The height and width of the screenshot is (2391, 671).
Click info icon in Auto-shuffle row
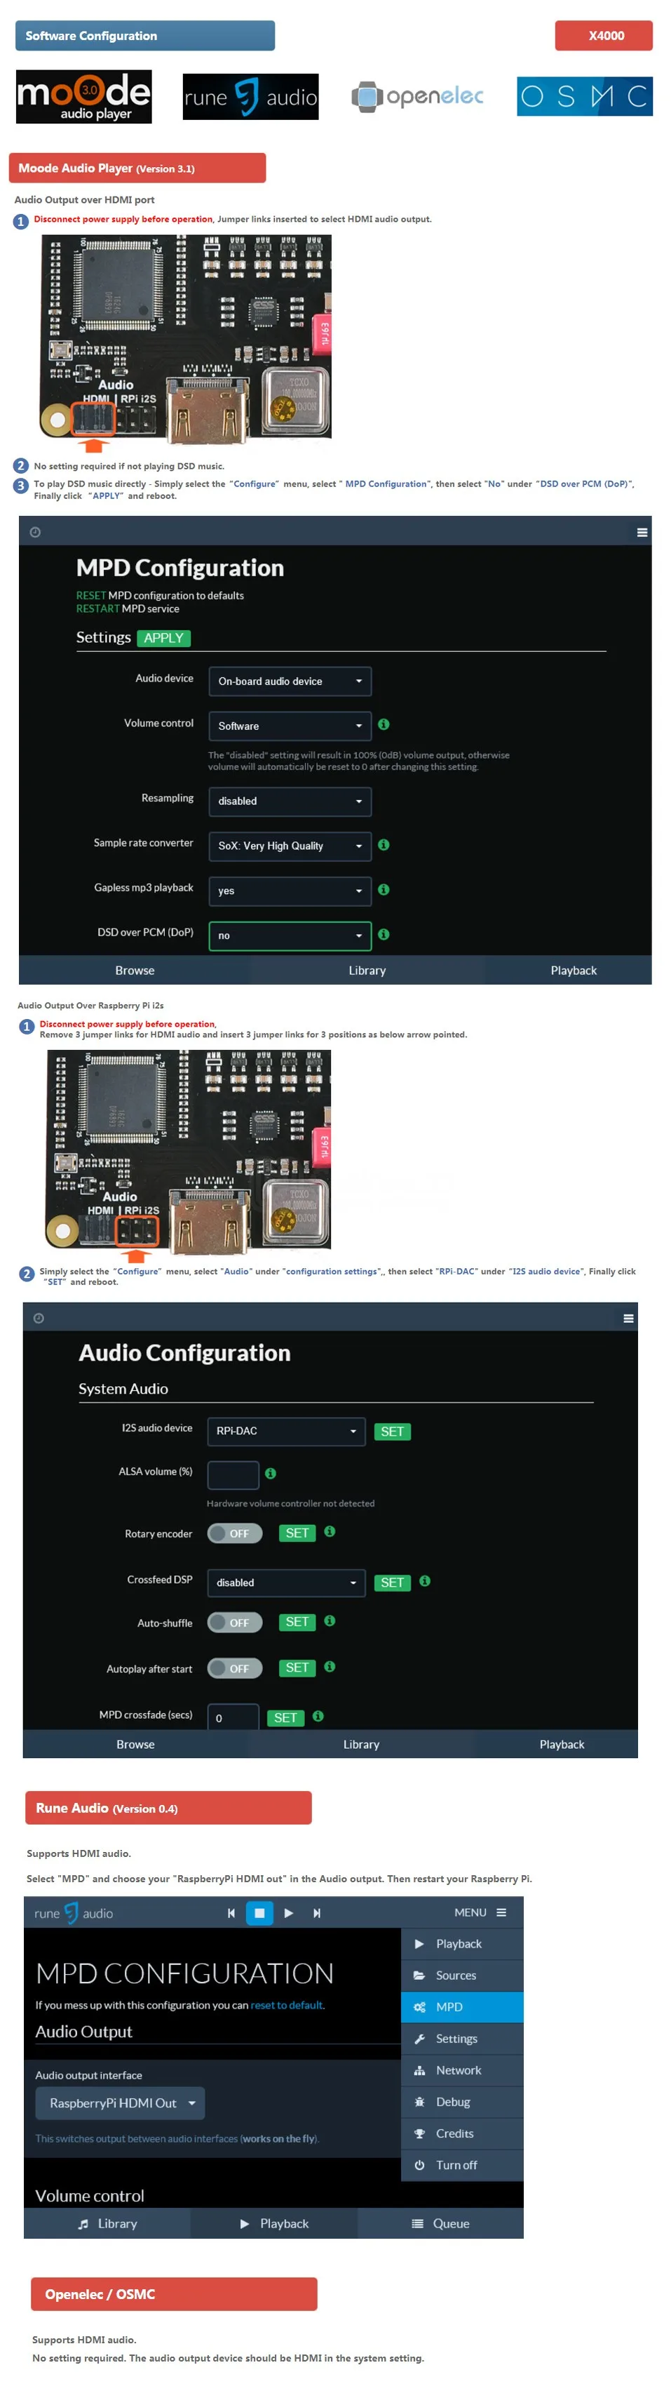pyautogui.click(x=330, y=1620)
